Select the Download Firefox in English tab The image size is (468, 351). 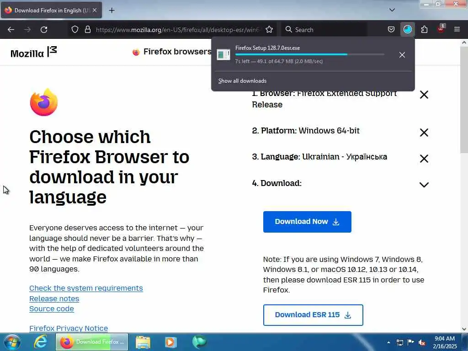(51, 11)
